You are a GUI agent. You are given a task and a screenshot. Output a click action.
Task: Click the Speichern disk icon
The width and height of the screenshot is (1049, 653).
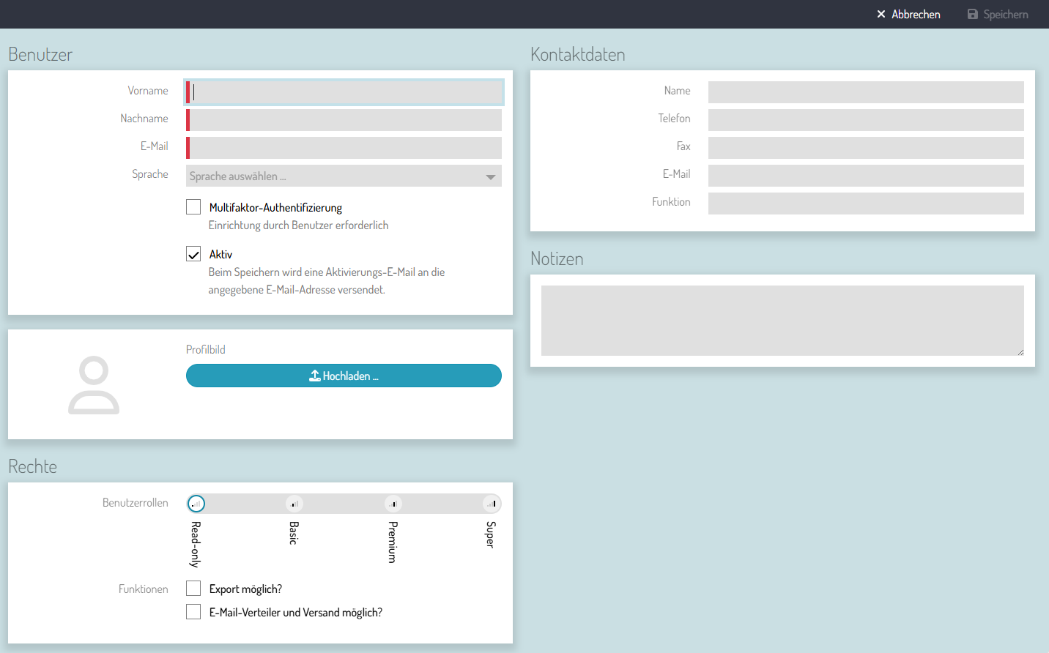(973, 15)
